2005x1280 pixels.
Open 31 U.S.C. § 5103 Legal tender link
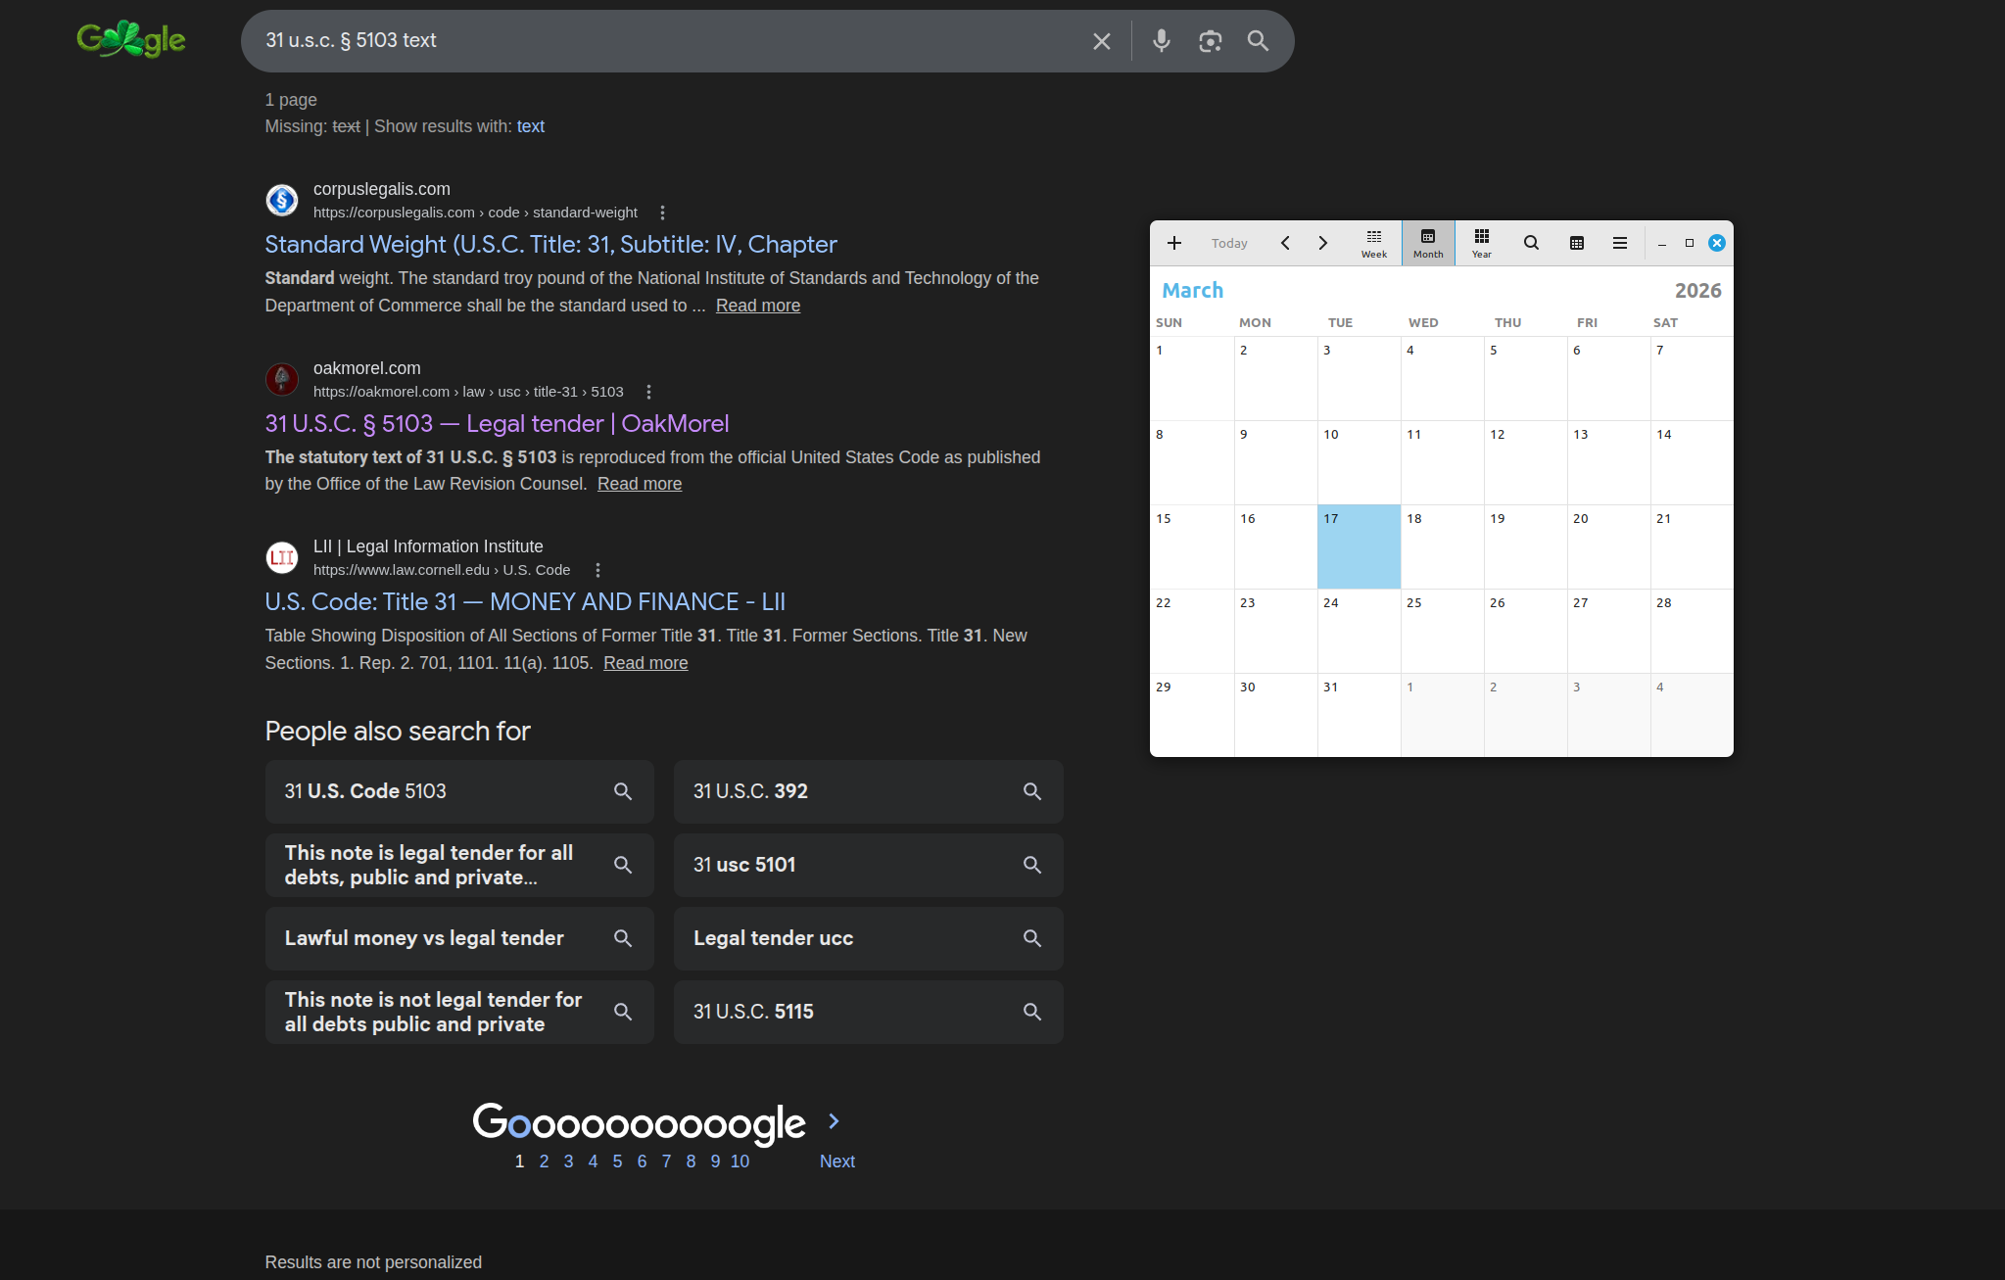497,424
